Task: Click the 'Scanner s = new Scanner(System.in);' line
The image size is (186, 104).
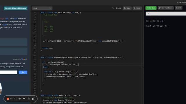Action: point(59,100)
